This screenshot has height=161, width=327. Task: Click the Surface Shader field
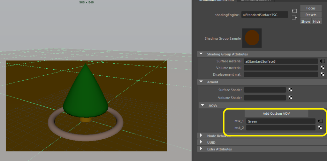265,90
